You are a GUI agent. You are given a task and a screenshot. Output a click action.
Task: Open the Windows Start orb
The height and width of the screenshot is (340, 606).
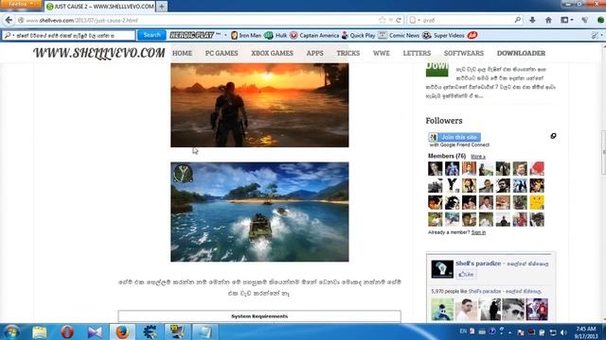[11, 331]
